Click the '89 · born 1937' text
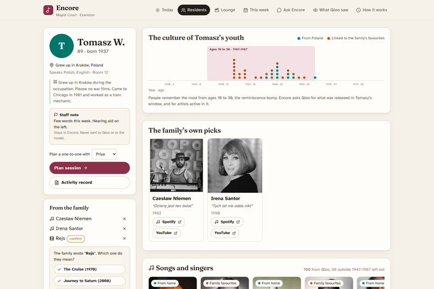 (x=93, y=52)
